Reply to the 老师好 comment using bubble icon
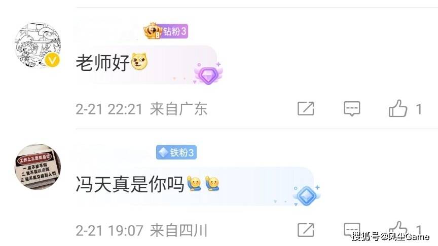This screenshot has height=246, width=438. pos(352,108)
